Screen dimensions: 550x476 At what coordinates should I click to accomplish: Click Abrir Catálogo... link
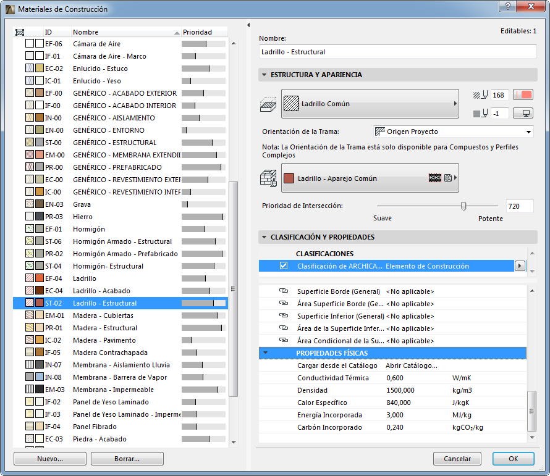coord(411,365)
